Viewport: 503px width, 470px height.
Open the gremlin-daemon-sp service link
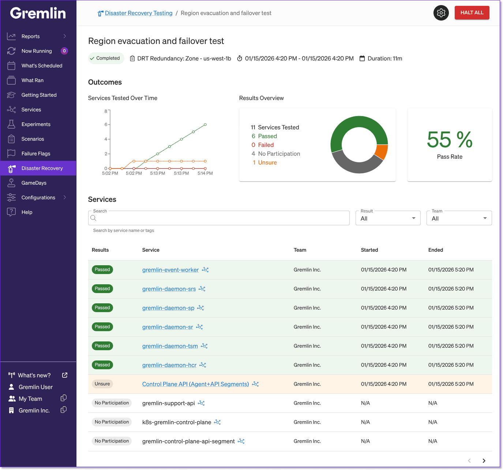coord(168,308)
